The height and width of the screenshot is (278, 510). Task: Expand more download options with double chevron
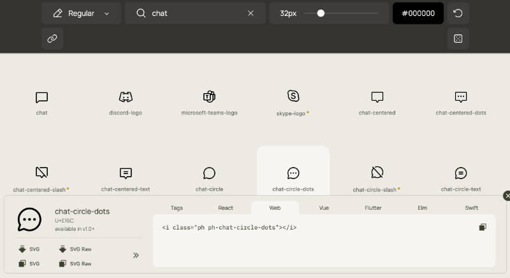pos(136,255)
